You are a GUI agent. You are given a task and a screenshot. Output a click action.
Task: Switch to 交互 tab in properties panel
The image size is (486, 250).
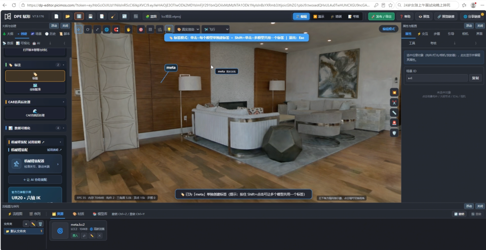tap(423, 34)
